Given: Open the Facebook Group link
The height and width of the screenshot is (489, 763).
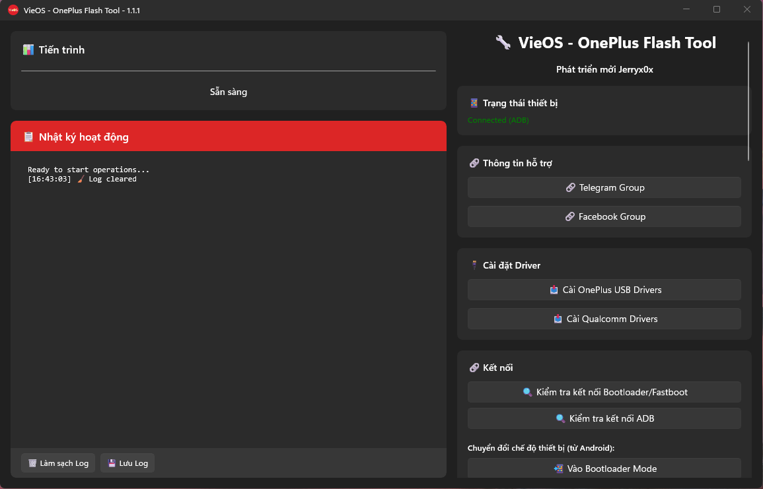Looking at the screenshot, I should pyautogui.click(x=604, y=217).
